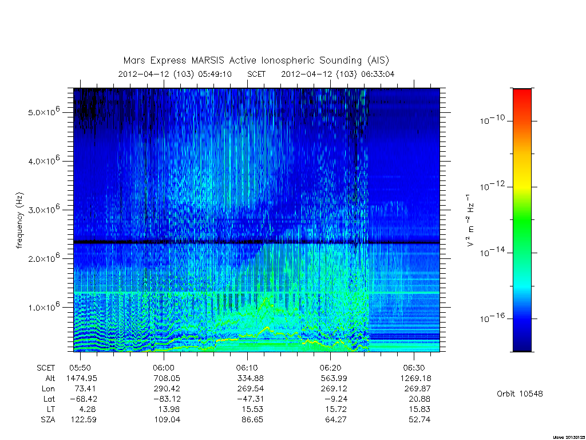Viewport: 586px width, 440px height.
Task: Click local time value 4.28
Action: pos(88,409)
